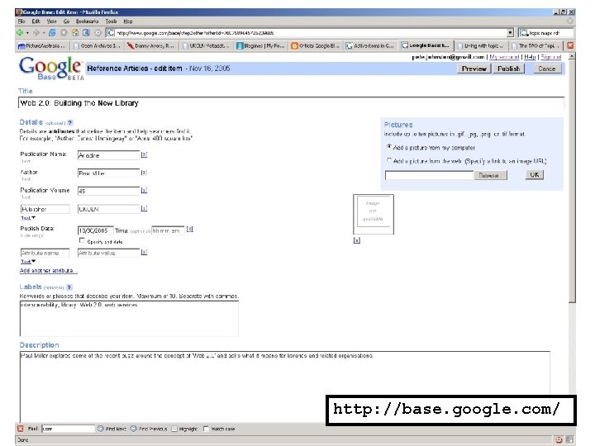Click the Image not available thumbnail

pyautogui.click(x=374, y=214)
